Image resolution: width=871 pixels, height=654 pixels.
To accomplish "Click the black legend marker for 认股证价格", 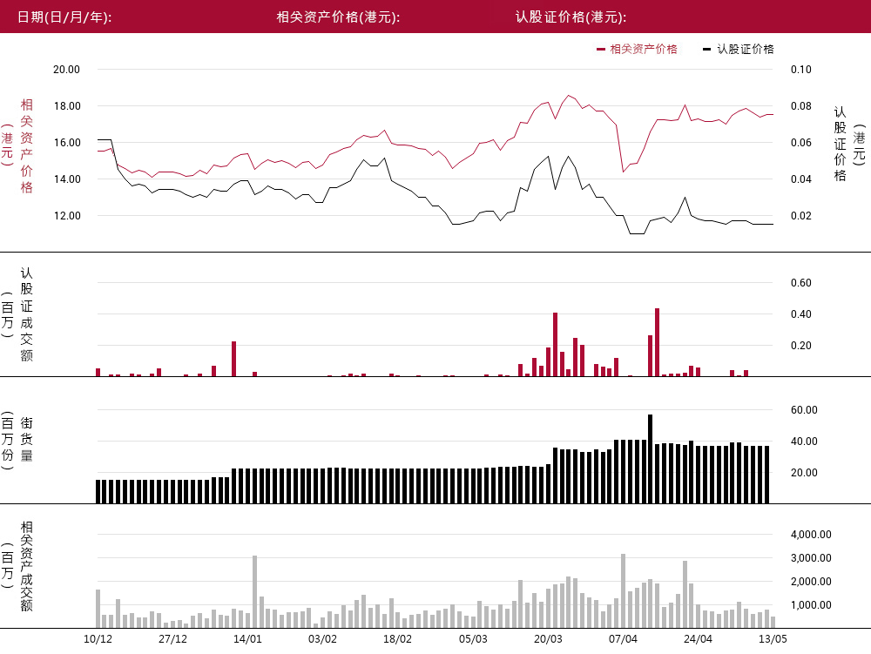I will click(706, 50).
